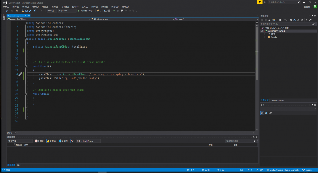Click the Show All Files icon in Solution Explorer
This screenshot has width=318, height=173.
pyautogui.click(x=302, y=20)
